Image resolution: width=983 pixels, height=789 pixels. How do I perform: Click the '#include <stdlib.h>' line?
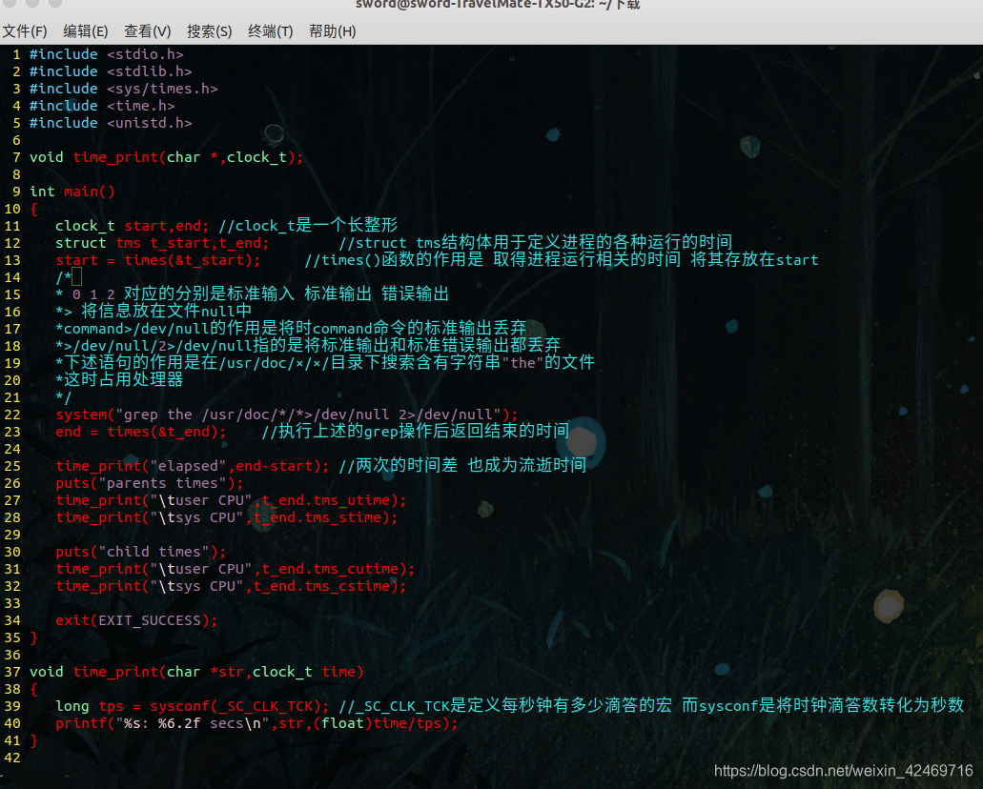[111, 71]
